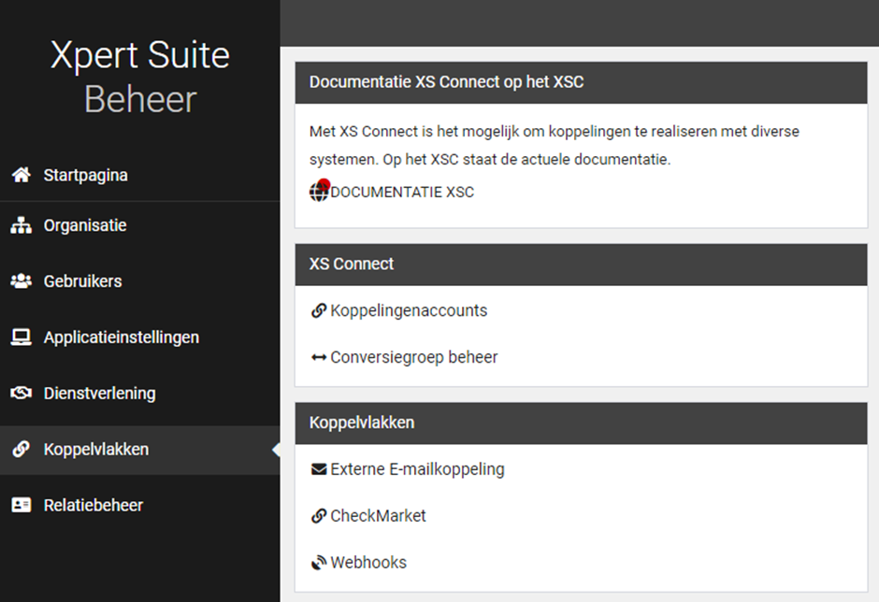This screenshot has height=602, width=879.
Task: Click the Koppelvlakken chain icon in sidebar
Action: (x=21, y=450)
